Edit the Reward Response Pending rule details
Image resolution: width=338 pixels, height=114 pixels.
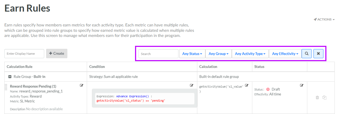pyautogui.click(x=82, y=85)
